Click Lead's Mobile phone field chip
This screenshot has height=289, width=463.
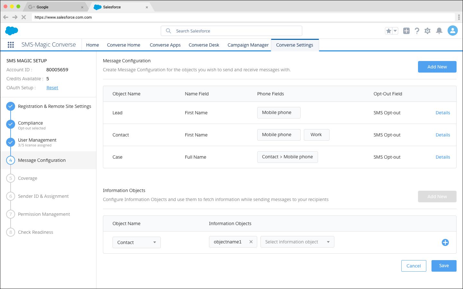click(x=279, y=113)
